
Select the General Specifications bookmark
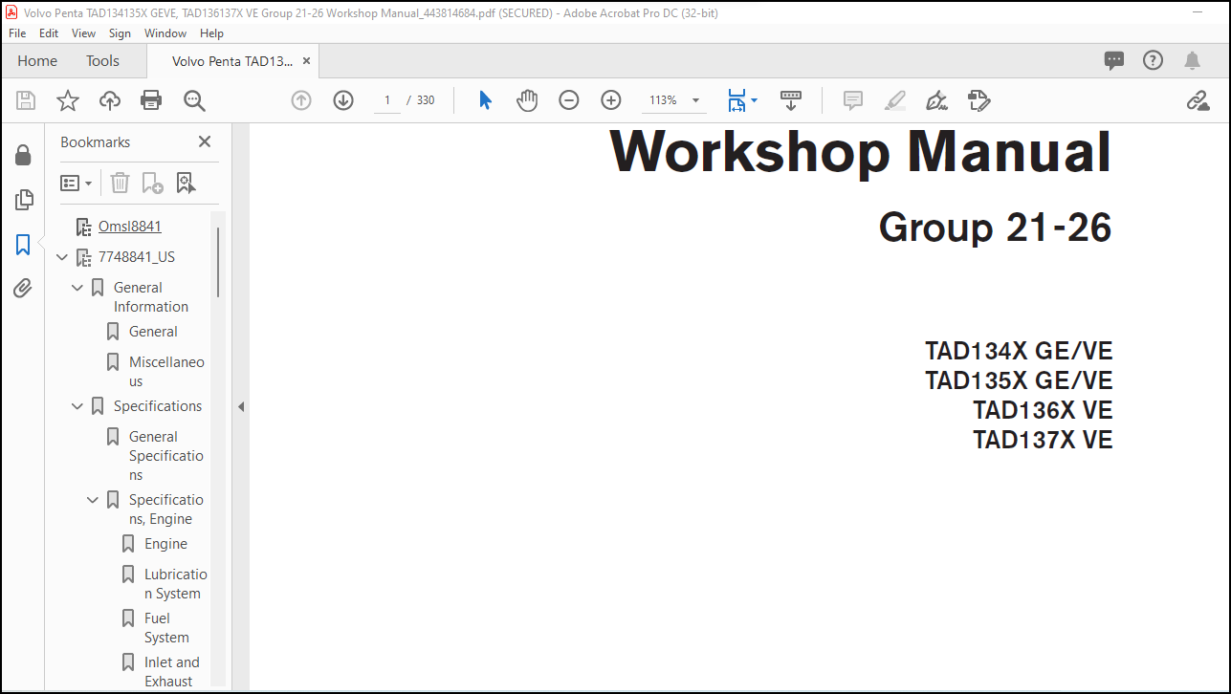[166, 456]
